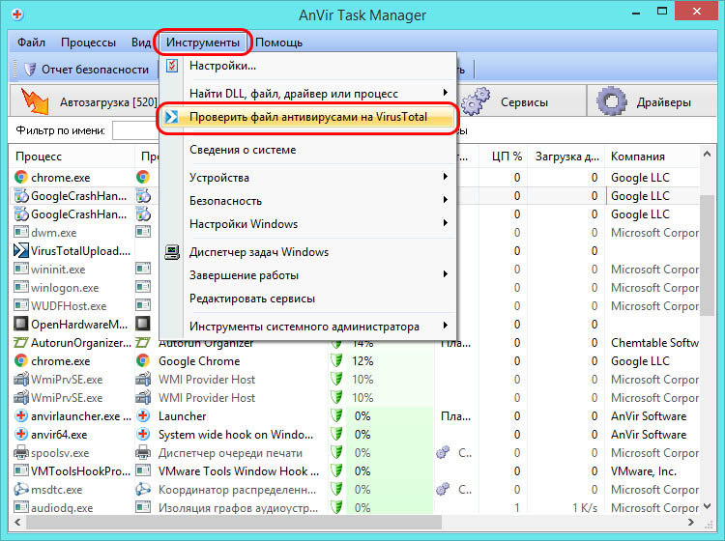Expand the Устройства submenu arrow
This screenshot has width=725, height=541.
[446, 177]
